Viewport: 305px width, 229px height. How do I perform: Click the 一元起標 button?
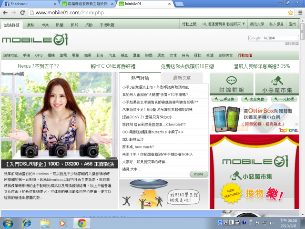(284, 99)
